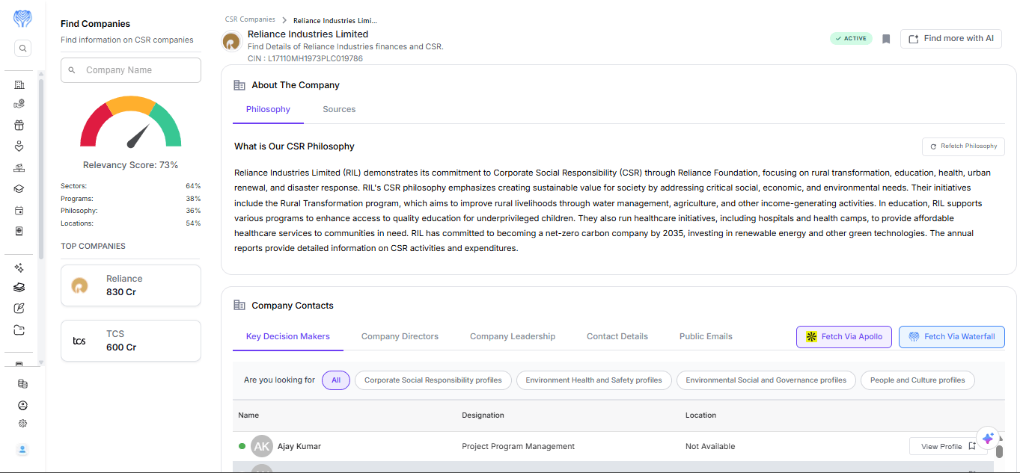Open the stacked layers sidebar icon
Viewport: 1020px width, 473px height.
19,287
